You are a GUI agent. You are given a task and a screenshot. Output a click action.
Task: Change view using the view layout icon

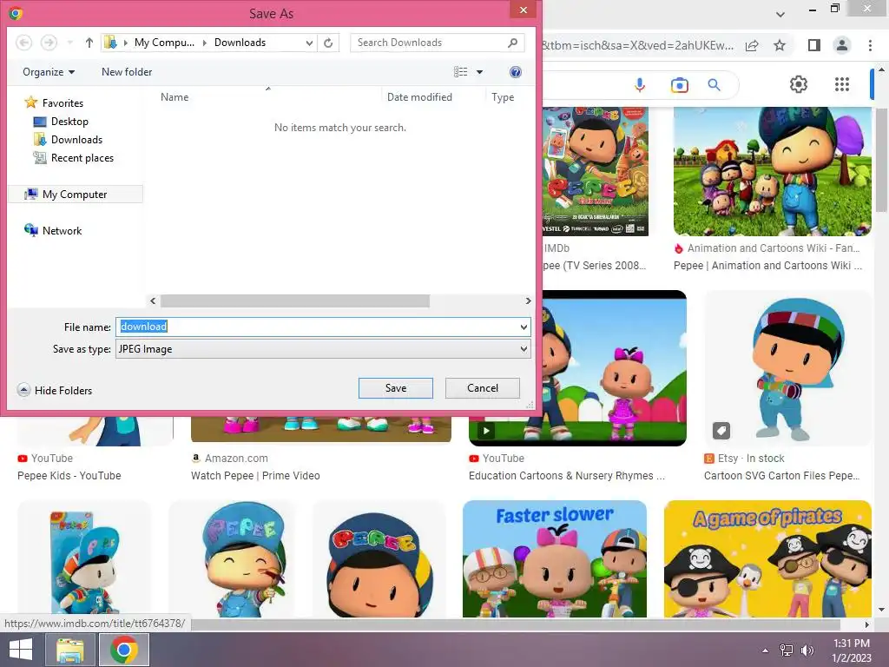[460, 72]
